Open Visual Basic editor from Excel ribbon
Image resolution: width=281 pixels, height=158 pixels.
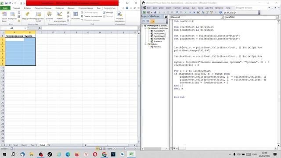tap(4, 17)
